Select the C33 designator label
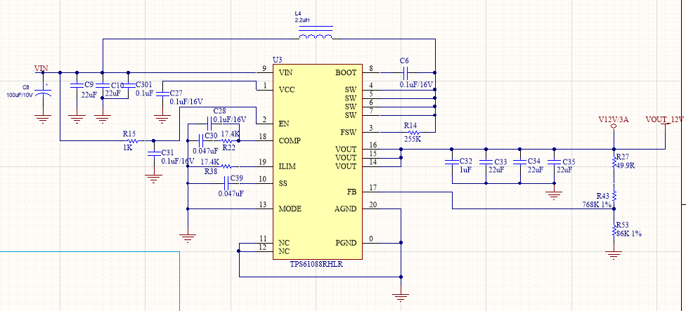 coord(501,161)
